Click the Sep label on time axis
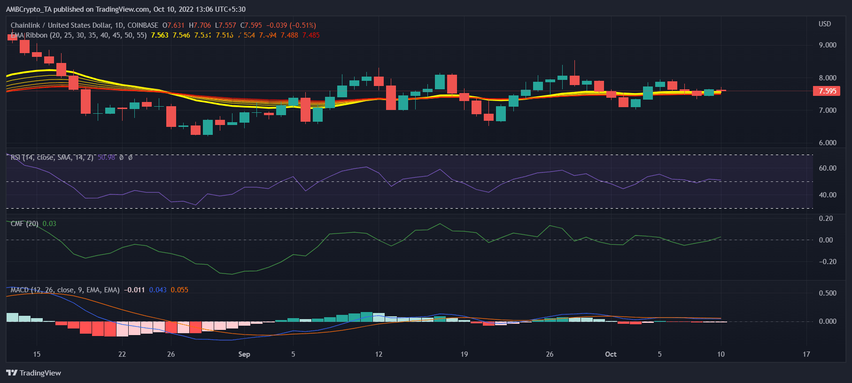852x383 pixels. pos(244,354)
